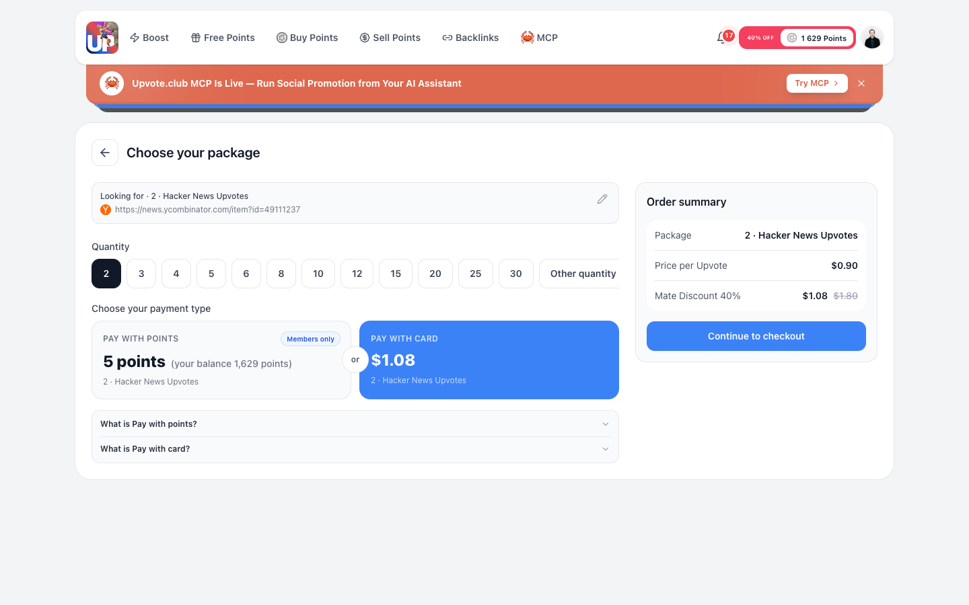Select quantity 20
Viewport: 969px width, 605px height.
(435, 274)
